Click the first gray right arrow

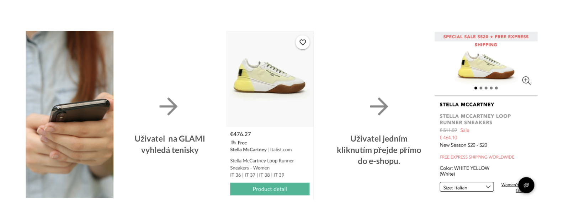[x=168, y=106]
